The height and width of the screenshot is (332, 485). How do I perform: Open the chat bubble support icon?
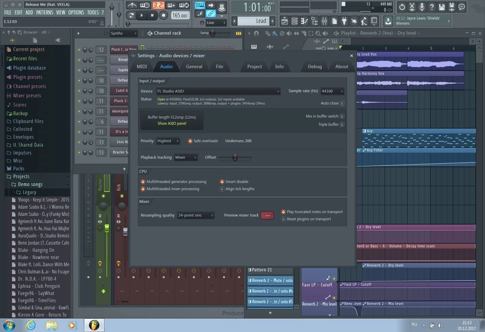point(462,7)
